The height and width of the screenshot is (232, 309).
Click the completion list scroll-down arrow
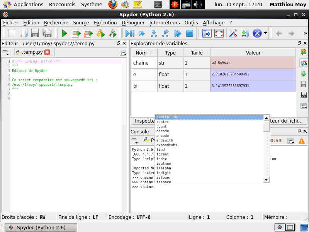(266, 179)
